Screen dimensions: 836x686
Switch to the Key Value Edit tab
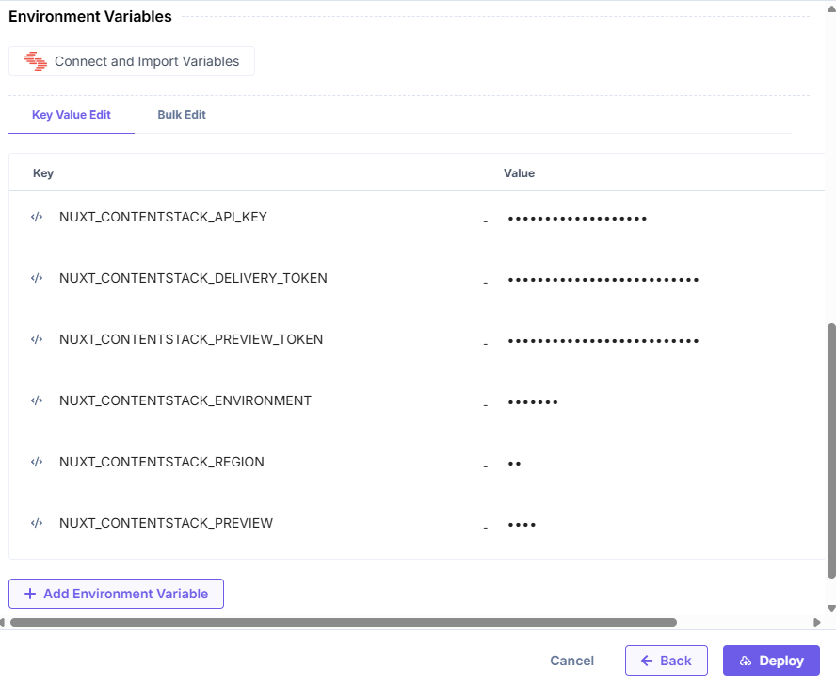click(72, 115)
